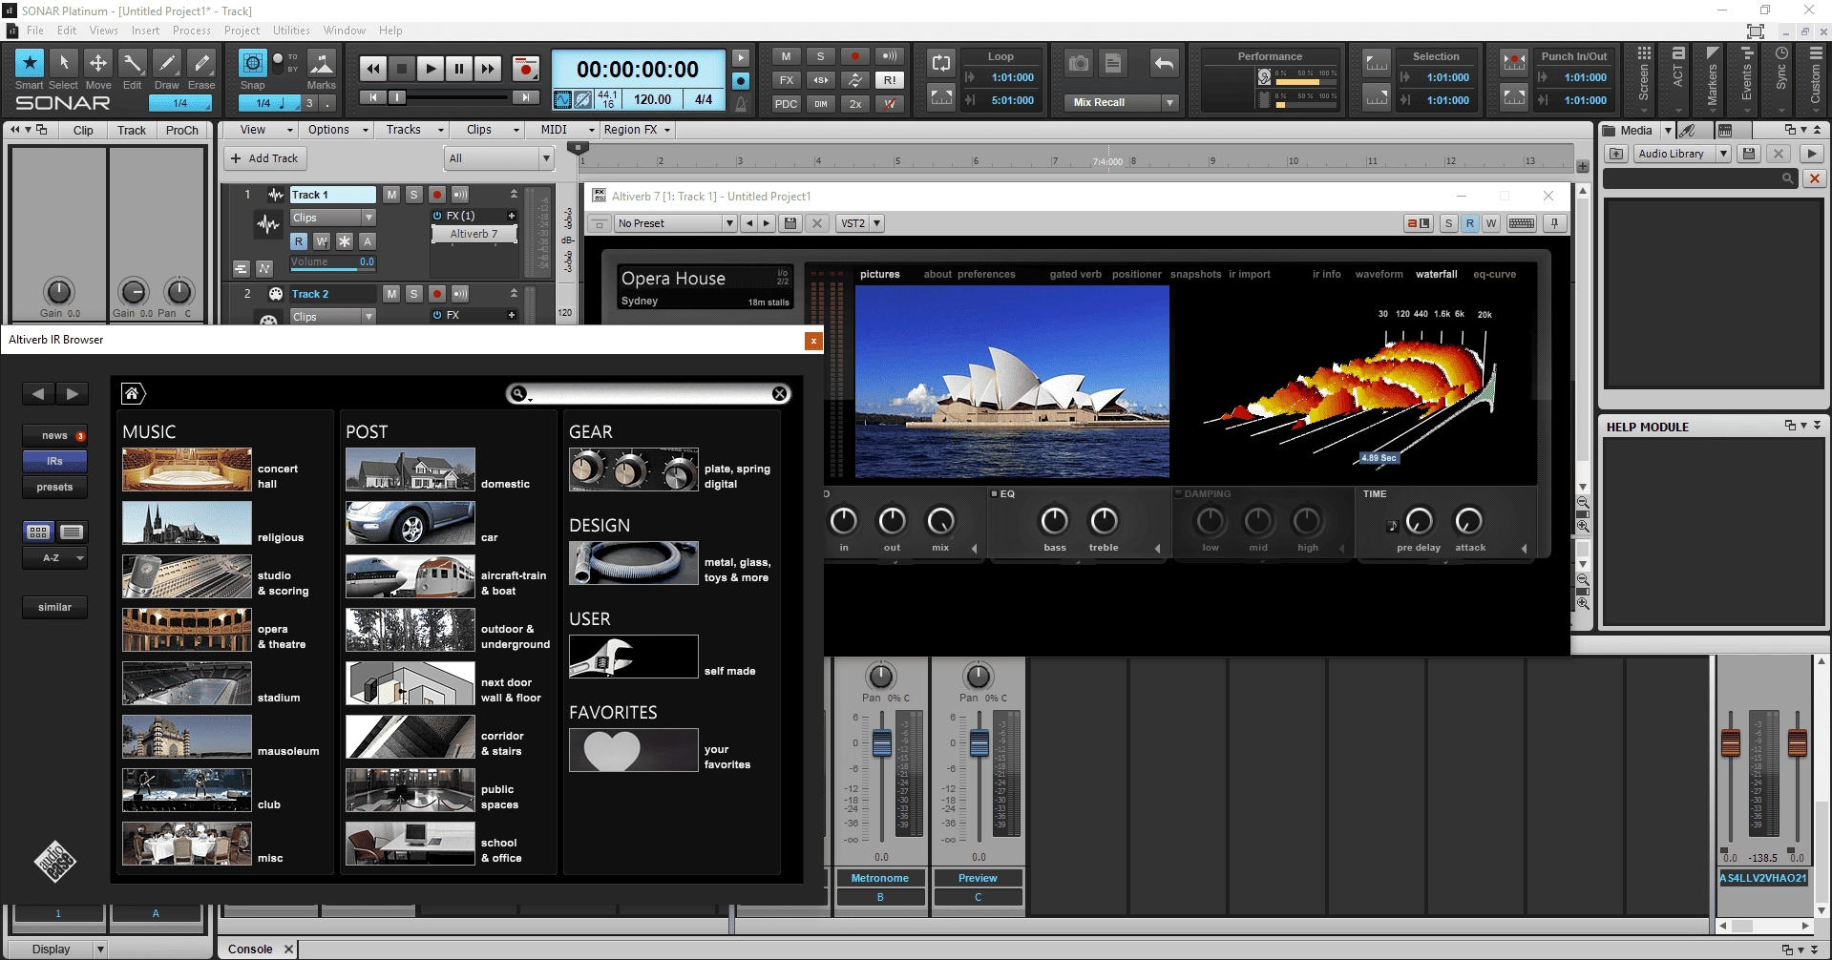Image resolution: width=1832 pixels, height=960 pixels.
Task: Toggle the PDC override button
Action: tap(786, 104)
